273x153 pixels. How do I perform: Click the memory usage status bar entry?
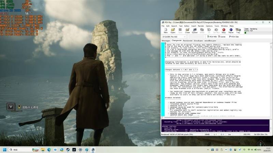207,134
